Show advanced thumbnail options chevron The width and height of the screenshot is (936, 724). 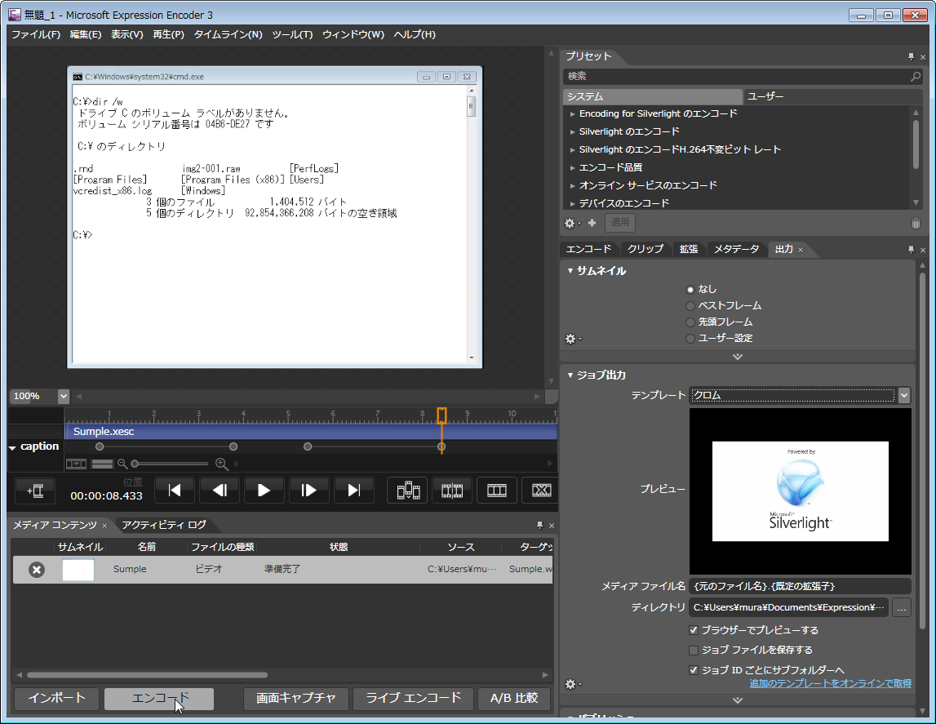(738, 357)
